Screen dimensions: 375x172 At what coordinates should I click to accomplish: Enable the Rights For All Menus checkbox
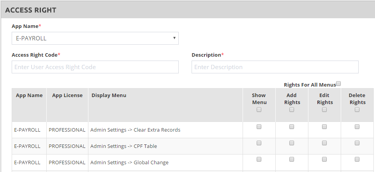(x=338, y=83)
